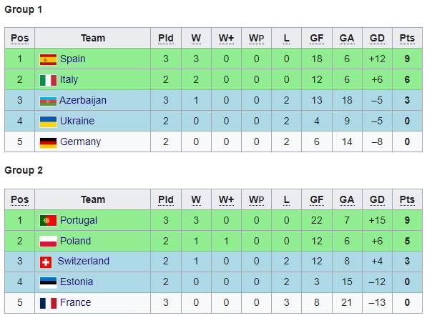Click the Spain flag icon
This screenshot has width=427, height=318.
pos(48,59)
